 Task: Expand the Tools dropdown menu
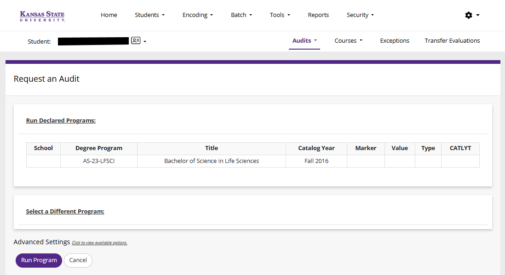click(x=280, y=15)
